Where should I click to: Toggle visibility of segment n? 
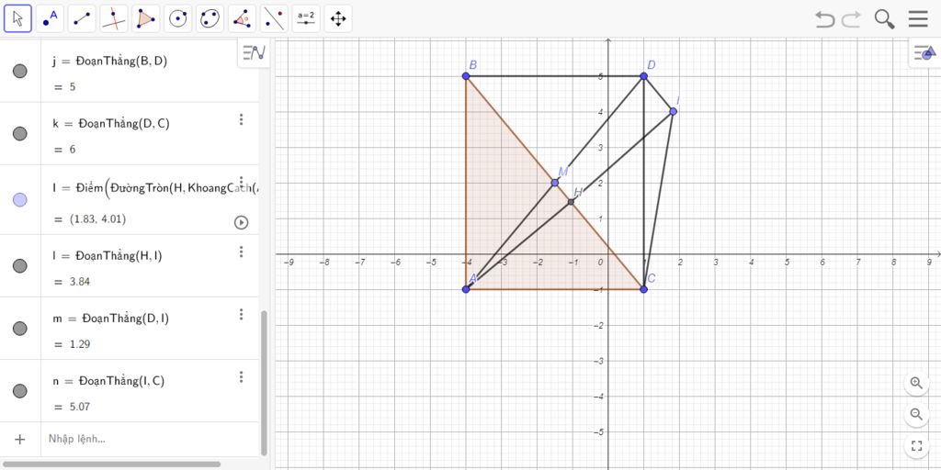20,391
